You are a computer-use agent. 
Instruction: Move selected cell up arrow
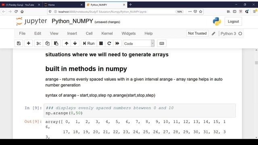click(x=67, y=43)
